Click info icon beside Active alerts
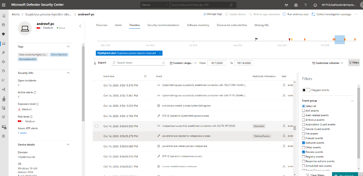Screen dimensions: 363x176 pos(35,92)
